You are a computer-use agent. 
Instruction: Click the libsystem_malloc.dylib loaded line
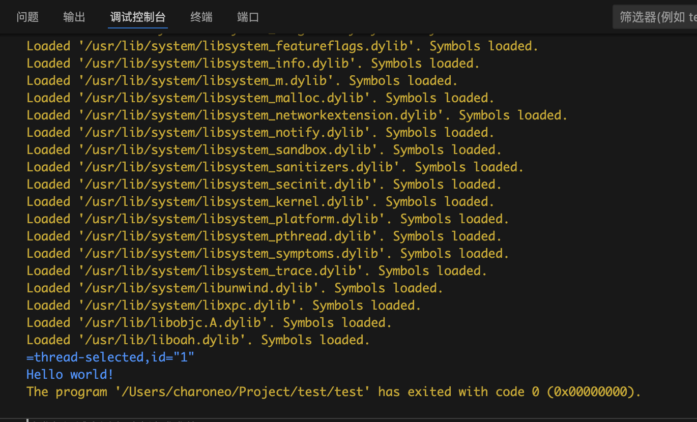(x=259, y=98)
